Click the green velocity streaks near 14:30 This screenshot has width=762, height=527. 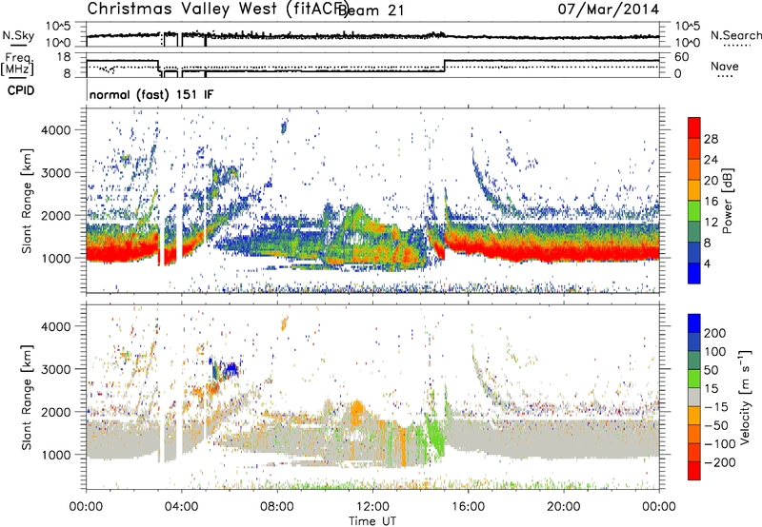(x=434, y=432)
